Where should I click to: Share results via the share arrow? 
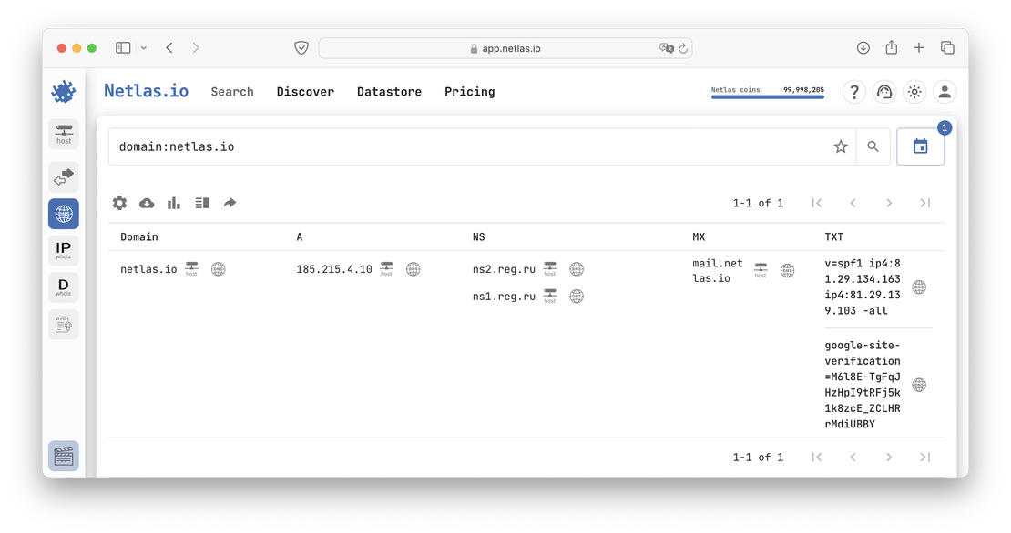230,203
